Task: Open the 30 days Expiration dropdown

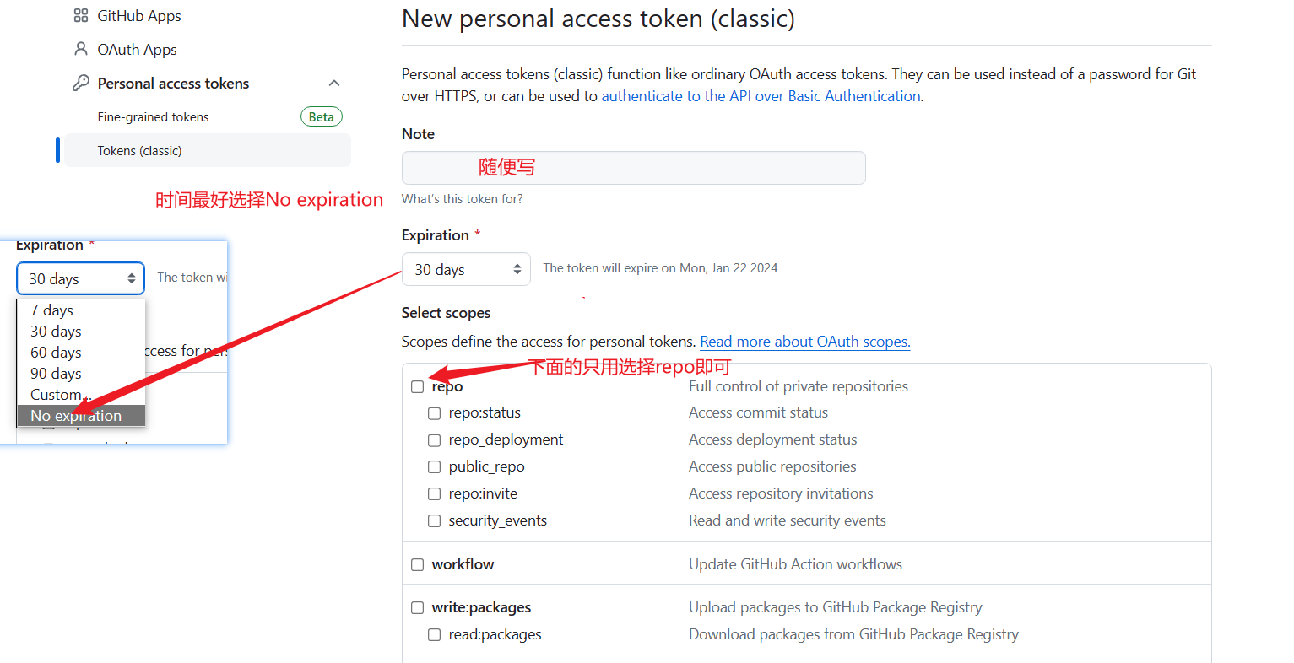Action: point(466,269)
